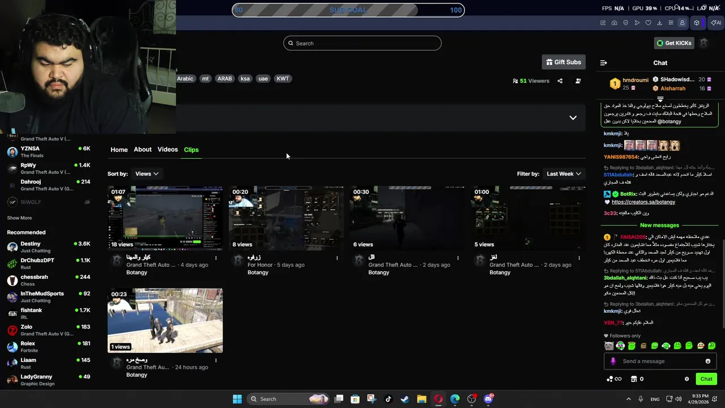Switch to the About tab
The height and width of the screenshot is (408, 725).
(143, 150)
